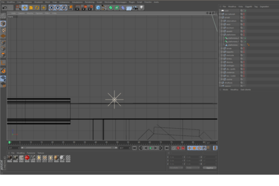Click the Play Forward button
This screenshot has width=279, height=186.
[151, 148]
